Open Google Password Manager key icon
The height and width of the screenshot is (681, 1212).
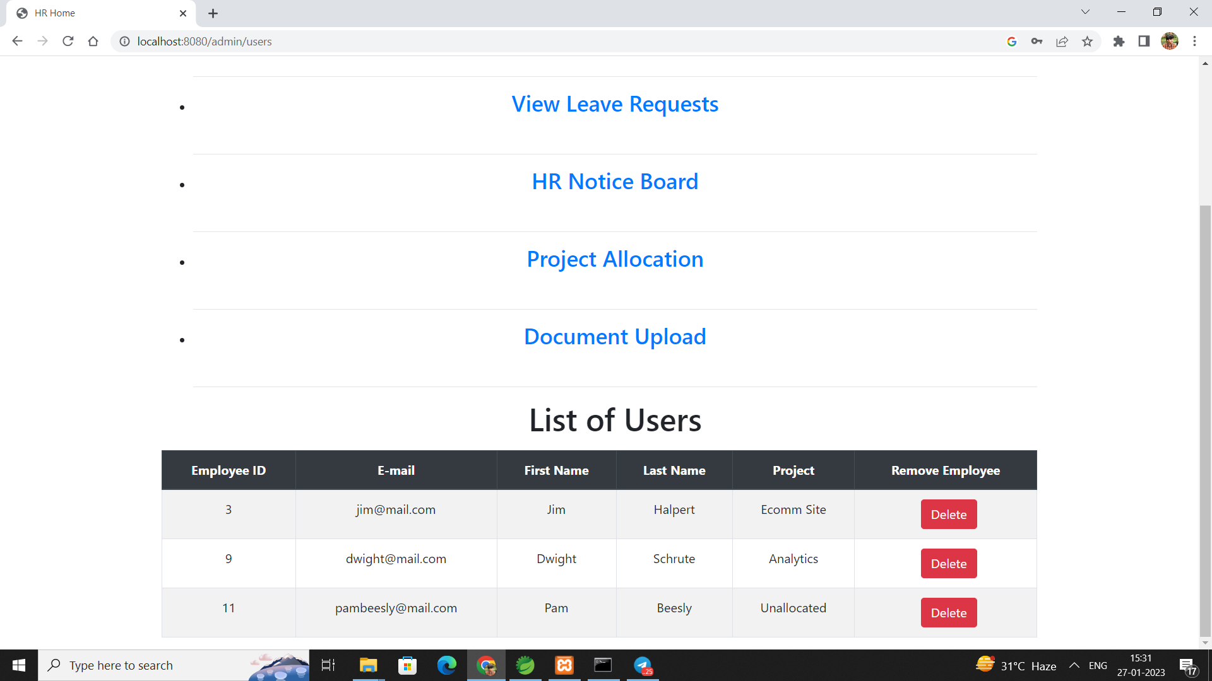click(x=1037, y=41)
